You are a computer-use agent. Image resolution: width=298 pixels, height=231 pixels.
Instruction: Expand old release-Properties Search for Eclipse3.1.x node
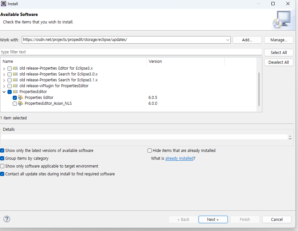(x=4, y=80)
